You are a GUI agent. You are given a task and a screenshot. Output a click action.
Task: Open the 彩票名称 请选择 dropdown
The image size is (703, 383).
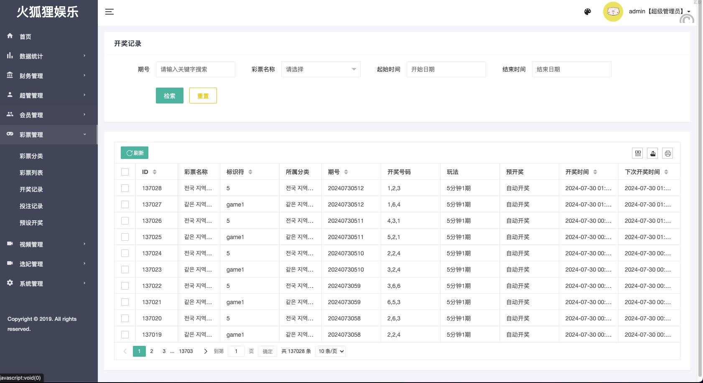321,69
